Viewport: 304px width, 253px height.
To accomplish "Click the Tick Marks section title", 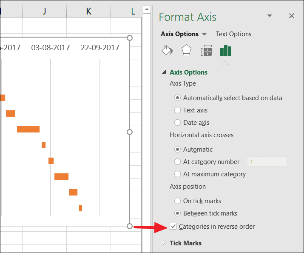I will (185, 243).
